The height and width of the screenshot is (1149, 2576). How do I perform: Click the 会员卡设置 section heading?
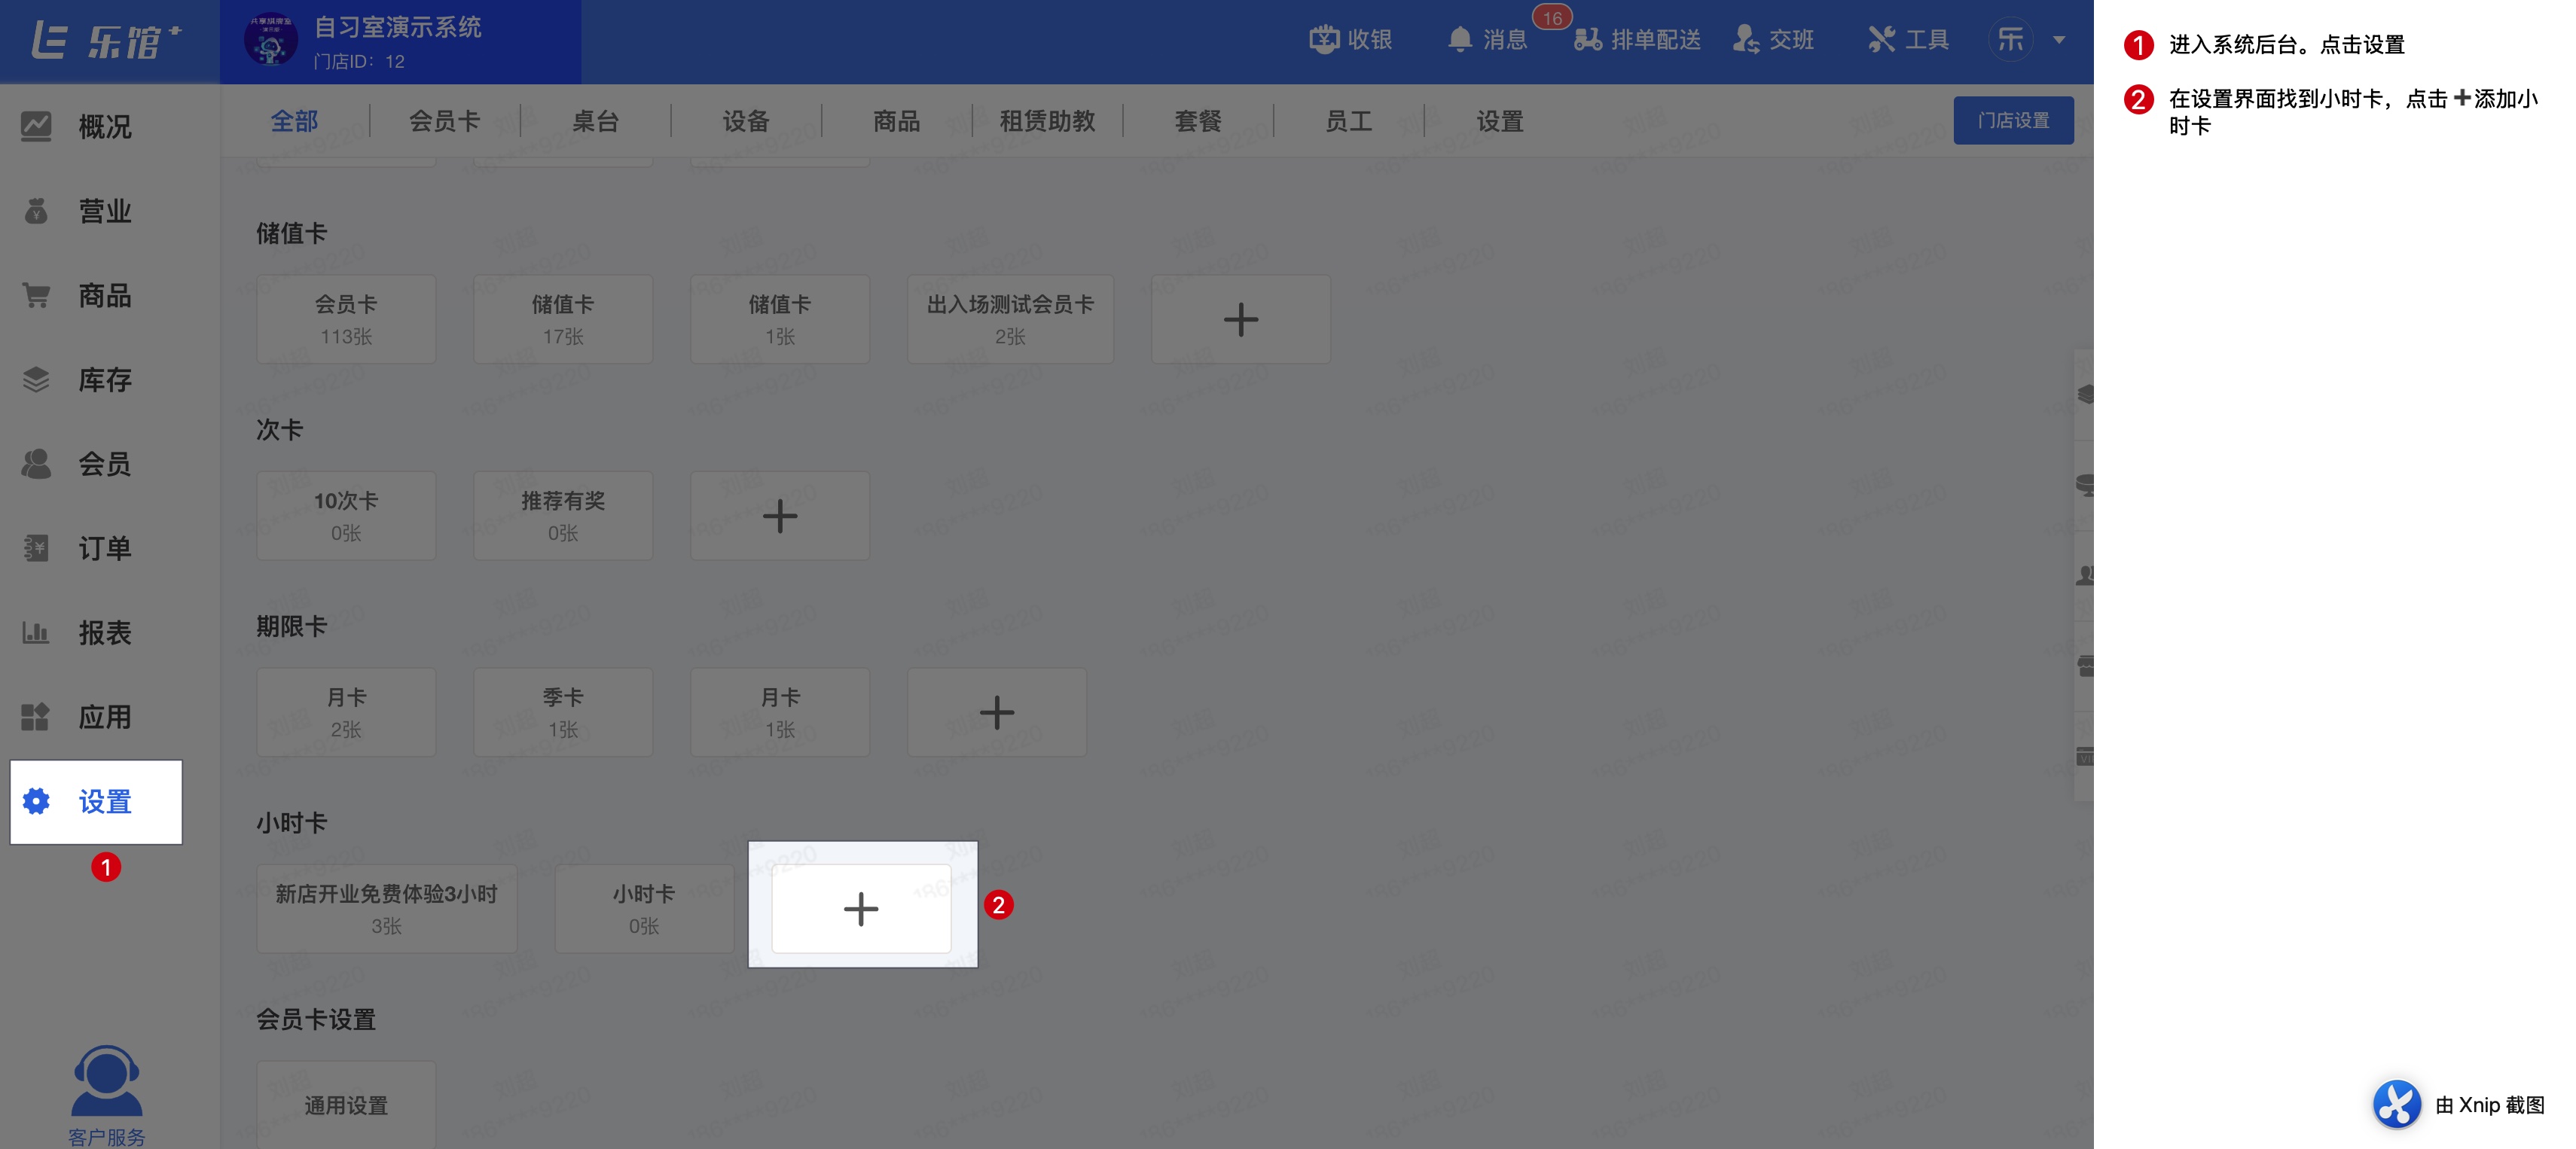[316, 1019]
